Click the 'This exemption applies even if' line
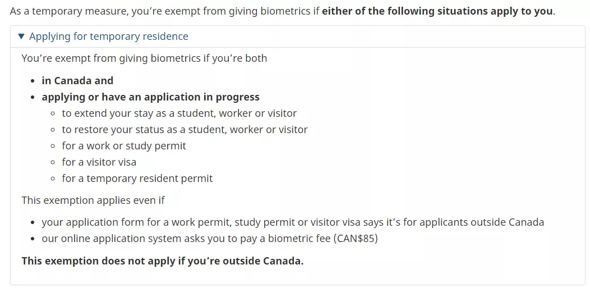 coord(93,200)
